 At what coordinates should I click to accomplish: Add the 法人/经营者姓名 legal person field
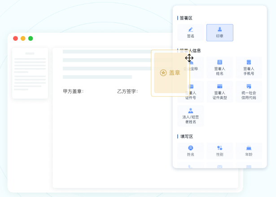pyautogui.click(x=190, y=116)
